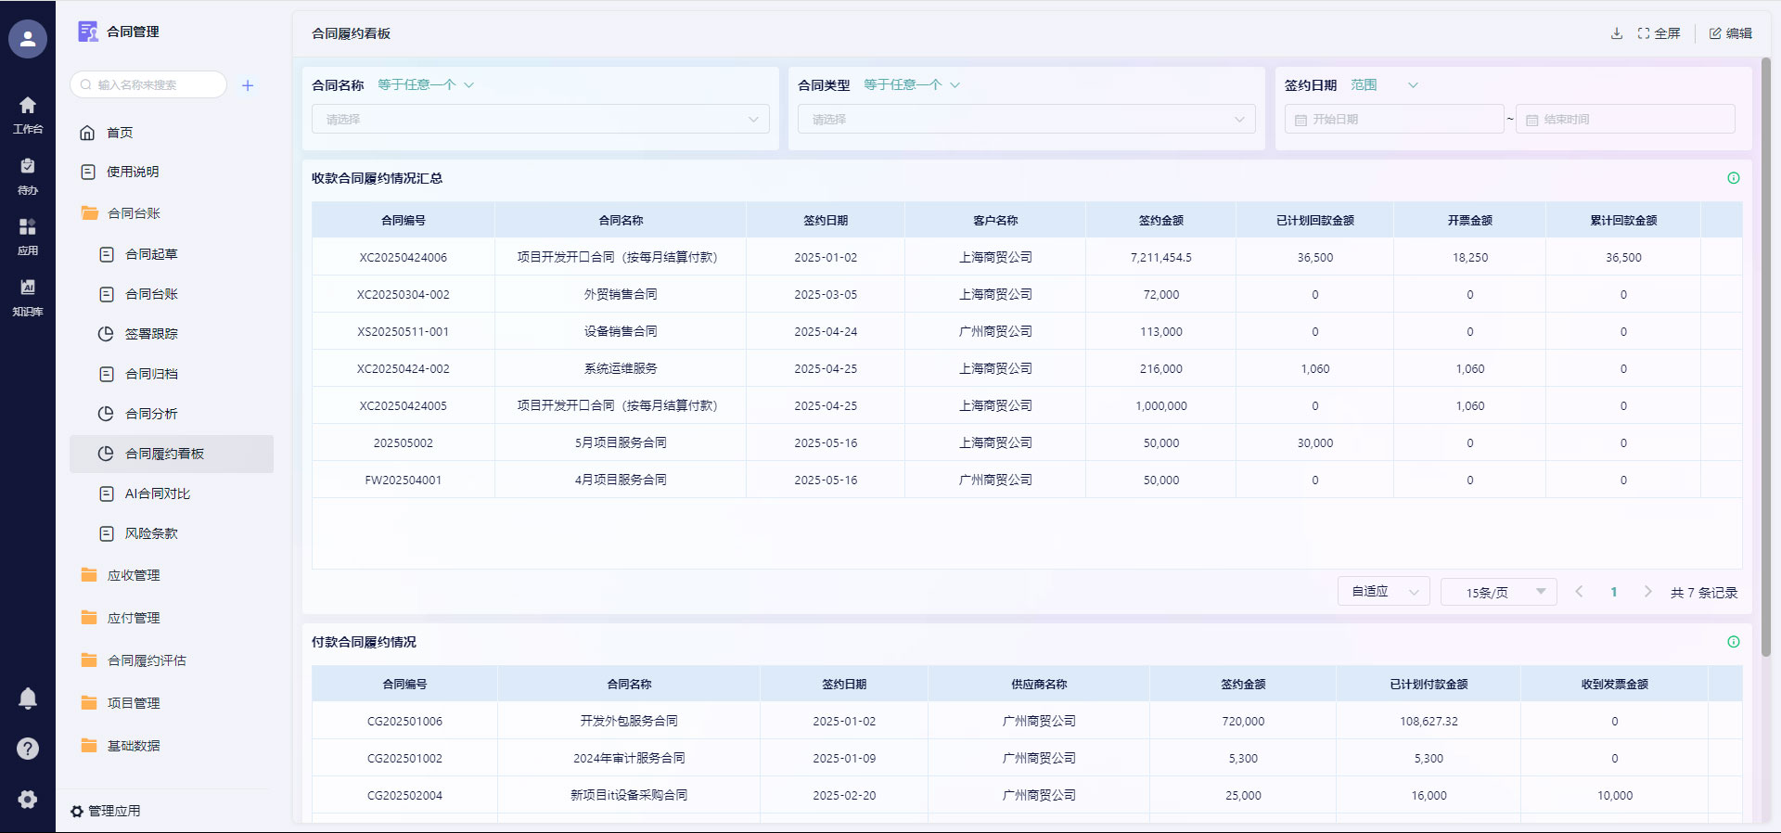Open the notification bell icon
Viewport: 1781px width, 833px height.
[28, 698]
